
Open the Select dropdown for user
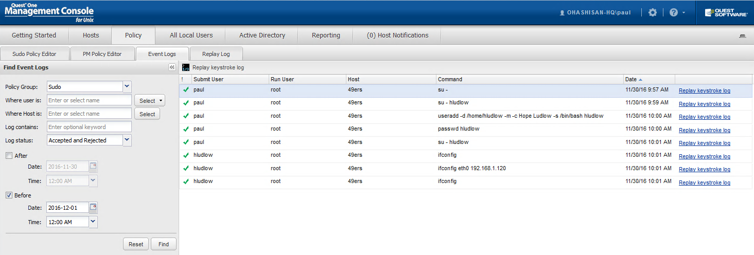[149, 100]
